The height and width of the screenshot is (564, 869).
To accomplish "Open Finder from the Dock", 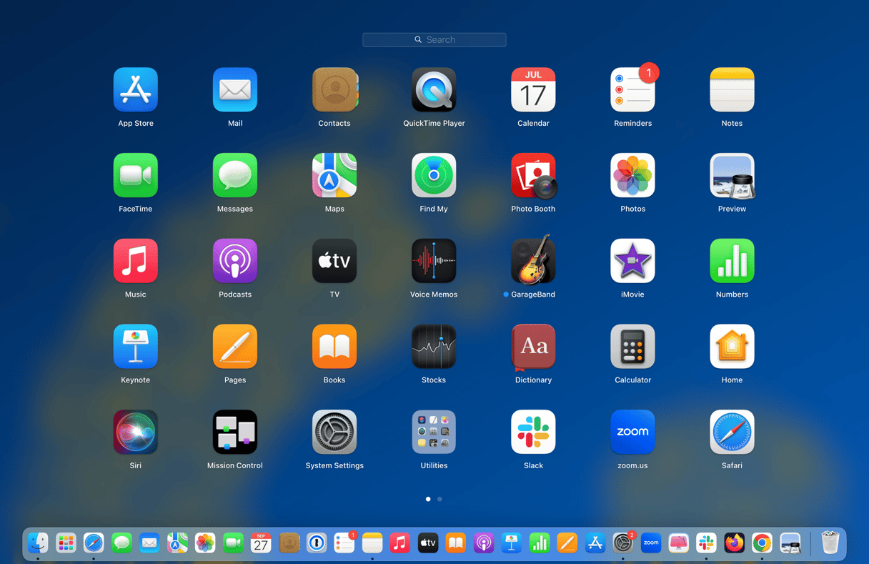I will click(38, 543).
